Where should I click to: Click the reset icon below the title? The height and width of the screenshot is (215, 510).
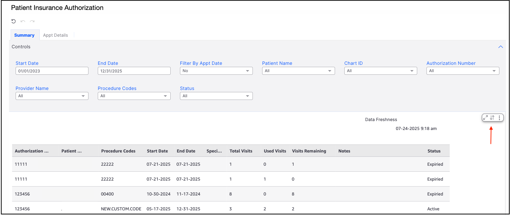(x=14, y=21)
